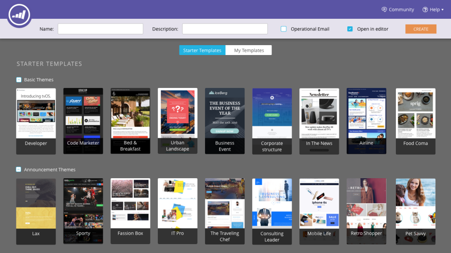Pick the Business Event template
The image size is (451, 253).
point(224,121)
